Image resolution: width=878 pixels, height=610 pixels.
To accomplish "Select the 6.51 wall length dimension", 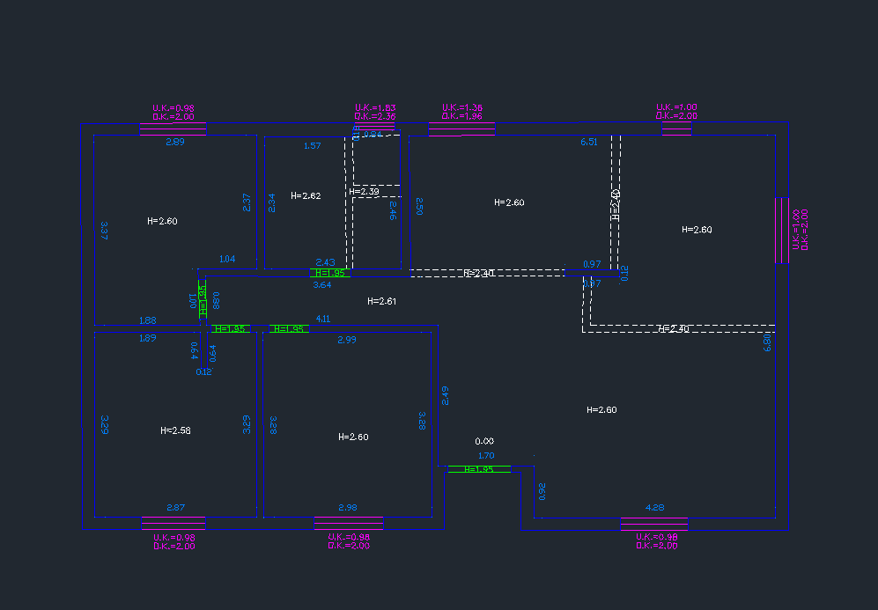I will [x=588, y=142].
